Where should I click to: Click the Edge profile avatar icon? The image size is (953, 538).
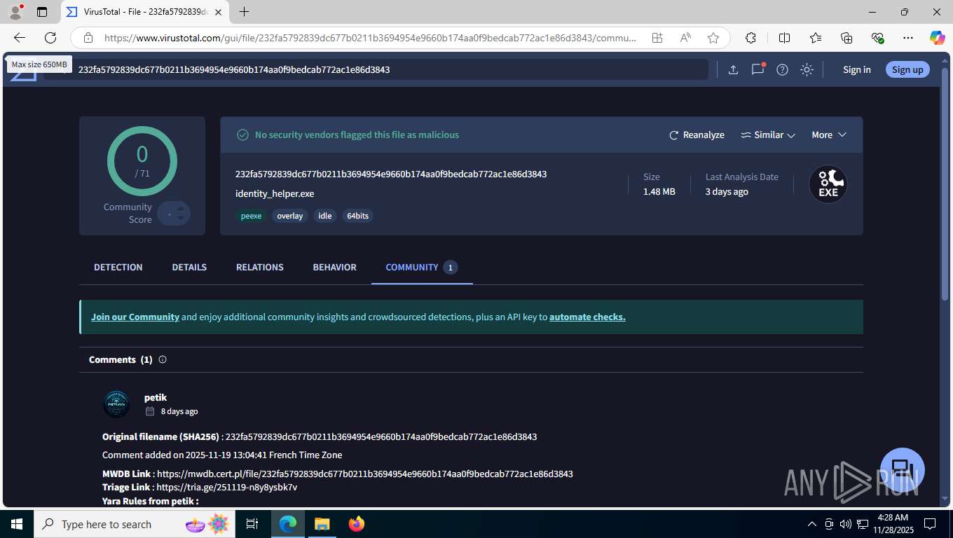(x=15, y=12)
